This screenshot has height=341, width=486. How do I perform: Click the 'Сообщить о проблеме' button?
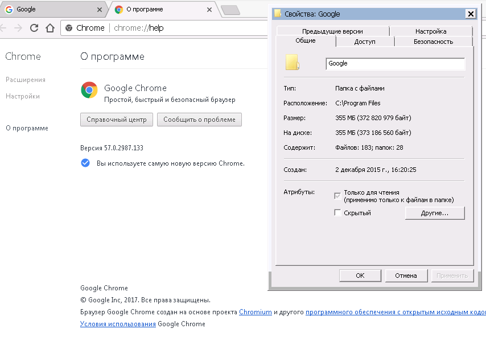click(199, 120)
